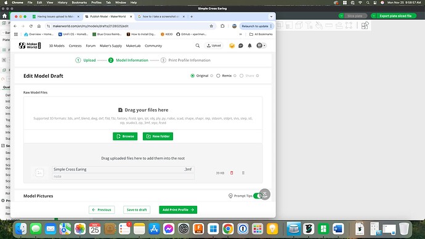
Task: Open the History menu in menu bar
Action: [x=62, y=2]
